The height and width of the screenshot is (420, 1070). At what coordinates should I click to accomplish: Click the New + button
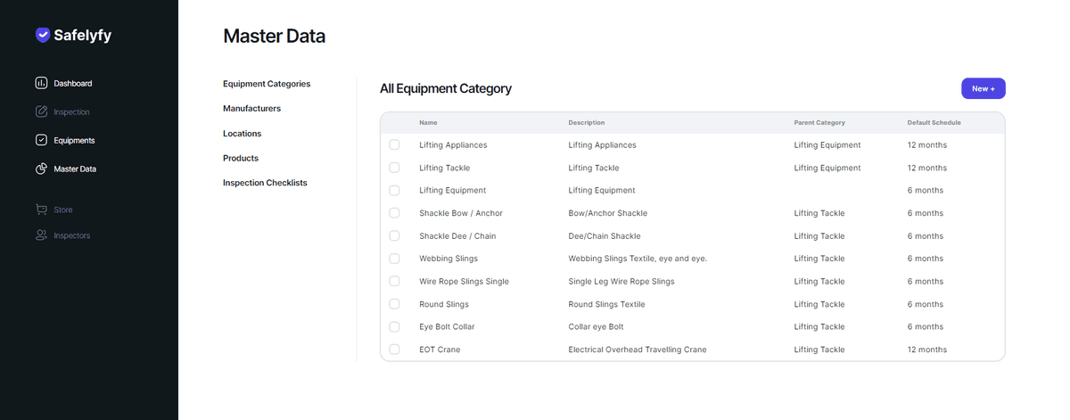coord(983,88)
